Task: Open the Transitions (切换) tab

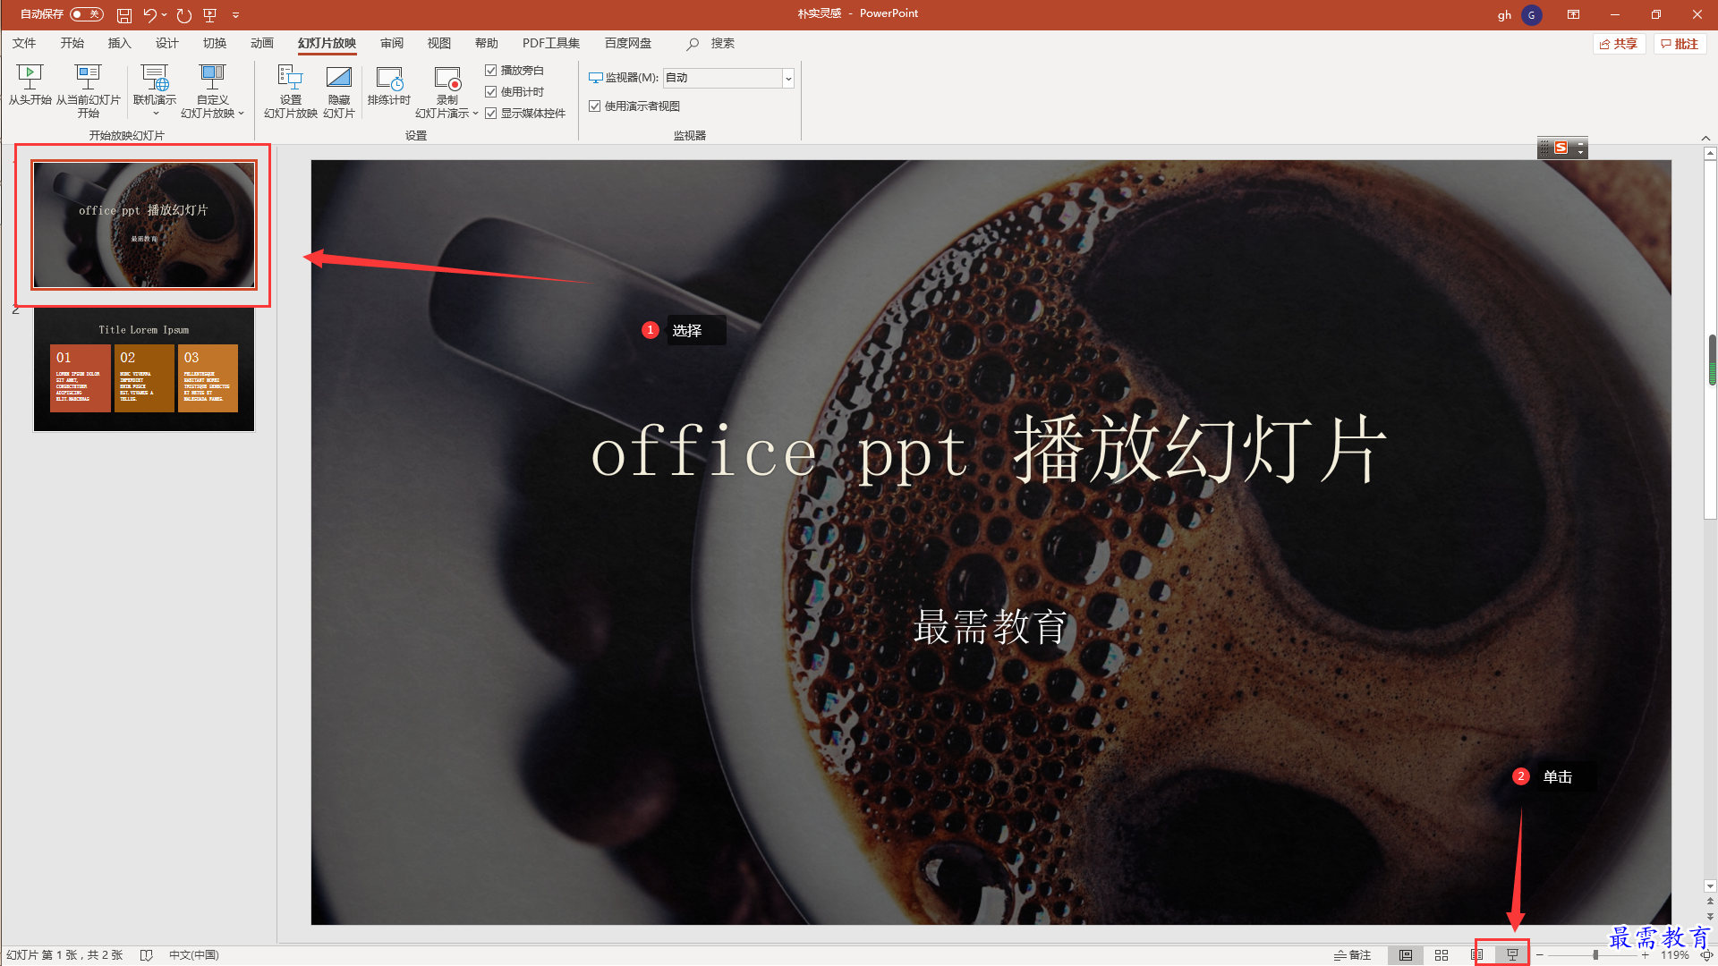Action: click(215, 43)
